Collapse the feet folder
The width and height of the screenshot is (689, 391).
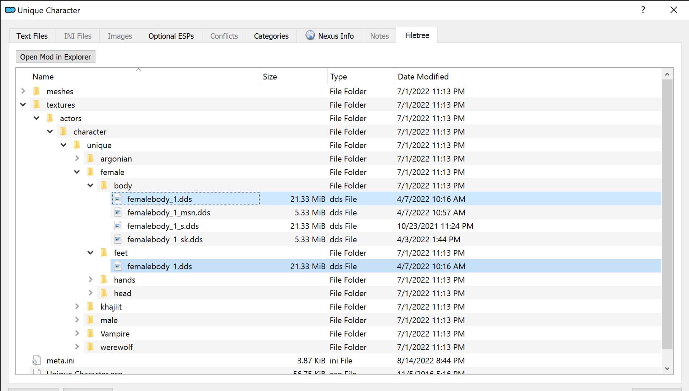coord(90,253)
